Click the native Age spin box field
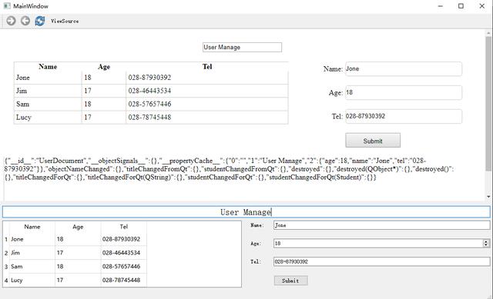Screen dimensions: 493x299 [378, 243]
